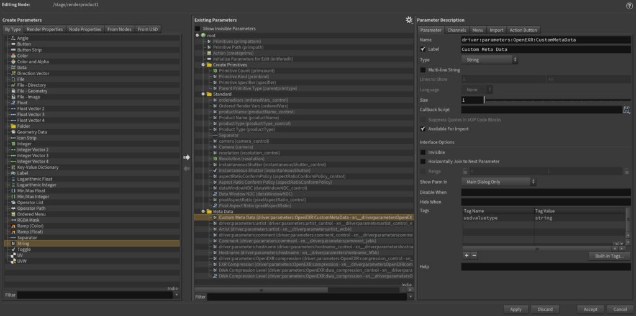
Task: Toggle the Range checkbox
Action: pyautogui.click(x=423, y=171)
